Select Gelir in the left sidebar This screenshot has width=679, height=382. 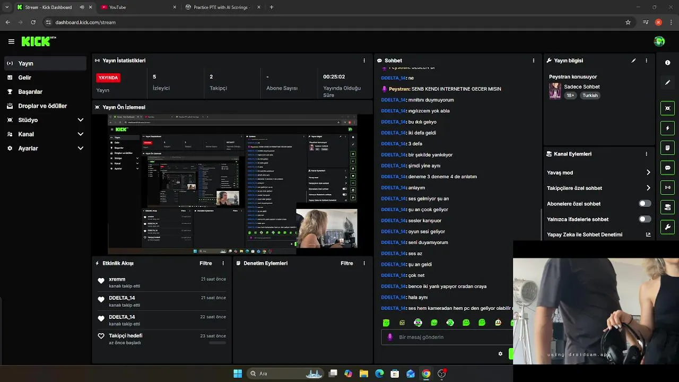coord(45,77)
